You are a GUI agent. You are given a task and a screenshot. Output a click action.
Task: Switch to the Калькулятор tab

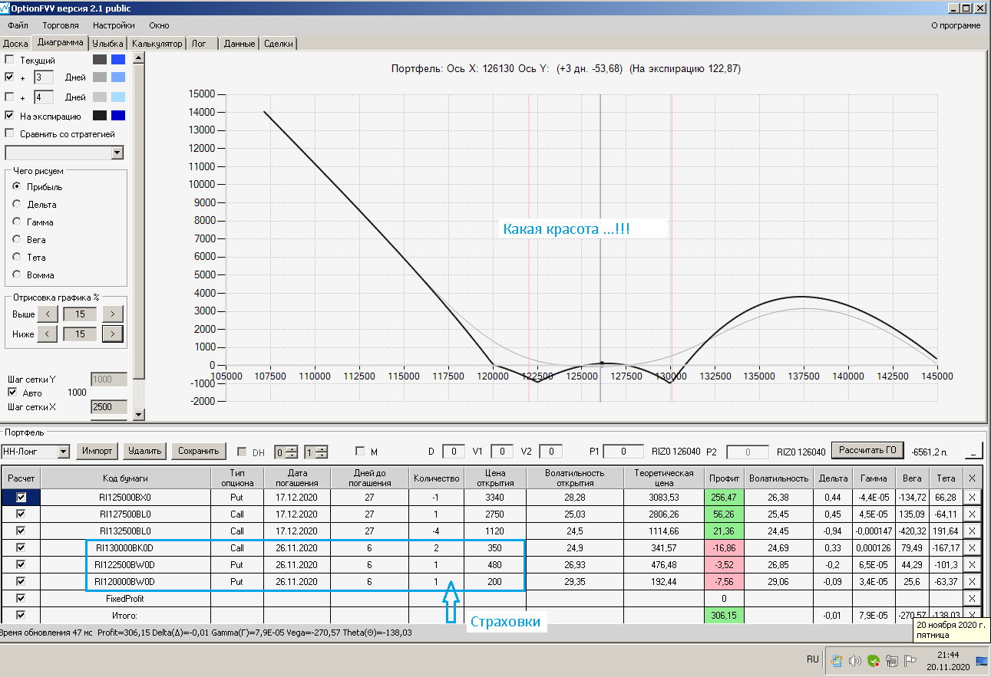(x=157, y=44)
